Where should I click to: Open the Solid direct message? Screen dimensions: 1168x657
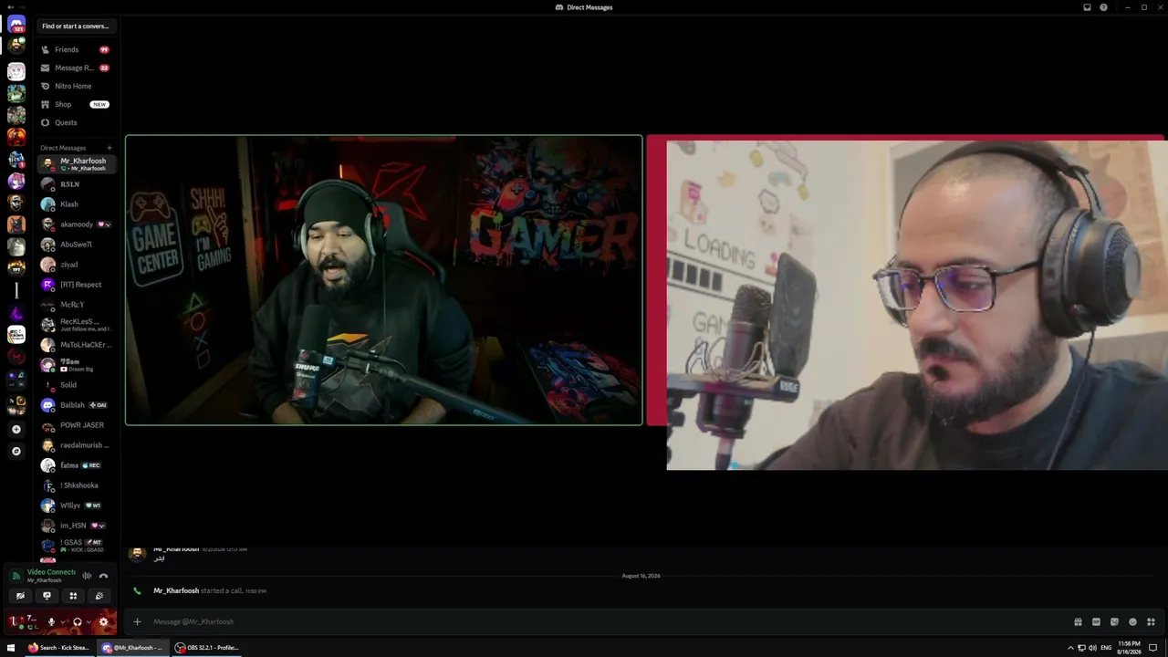pyautogui.click(x=77, y=385)
